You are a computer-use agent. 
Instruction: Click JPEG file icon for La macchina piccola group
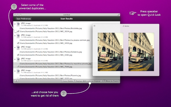(x=18, y=59)
